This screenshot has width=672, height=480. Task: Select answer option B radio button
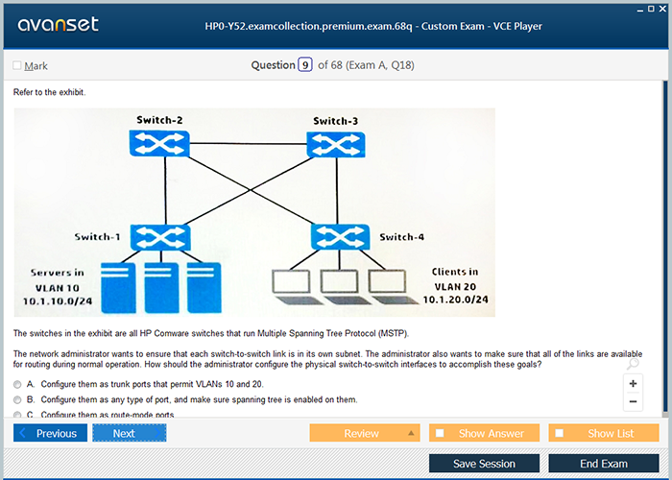pos(17,399)
